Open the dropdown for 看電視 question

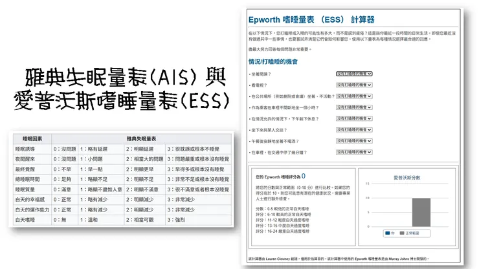pyautogui.click(x=354, y=85)
